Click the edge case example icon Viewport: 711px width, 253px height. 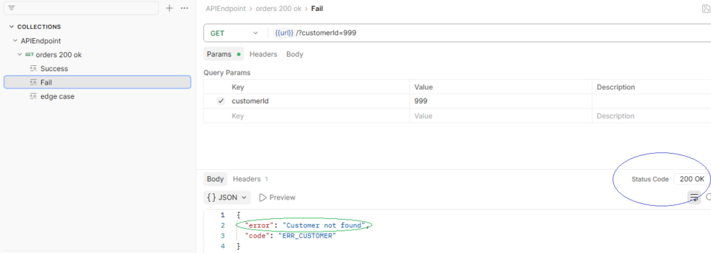33,96
